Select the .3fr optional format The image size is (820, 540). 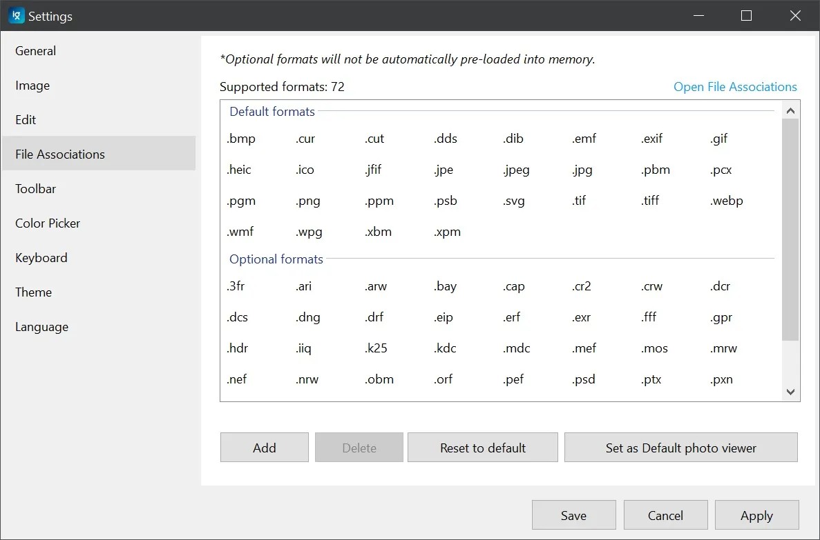tap(236, 286)
